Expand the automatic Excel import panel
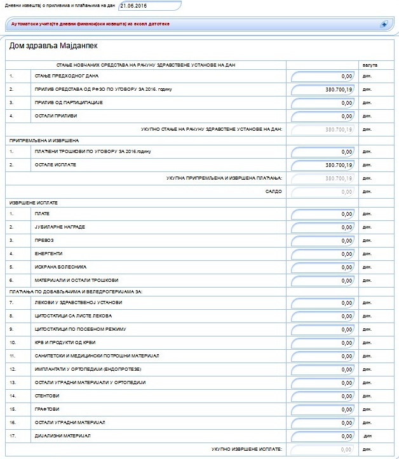Viewport: 399px width, 459px height. [x=384, y=24]
